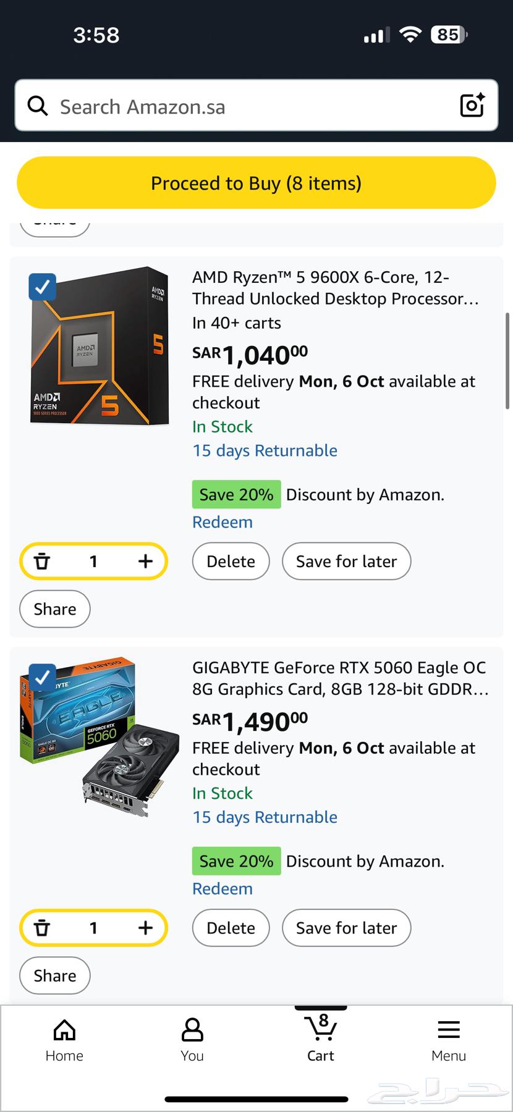Open 15 days Returnable for the processor

265,450
